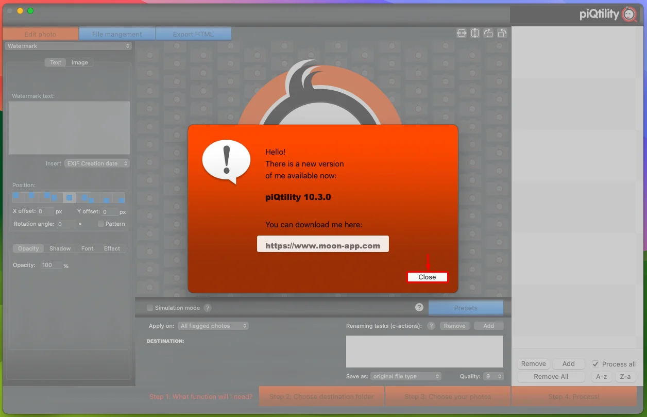Uncheck the Process all checkbox
The image size is (647, 417).
tap(595, 364)
